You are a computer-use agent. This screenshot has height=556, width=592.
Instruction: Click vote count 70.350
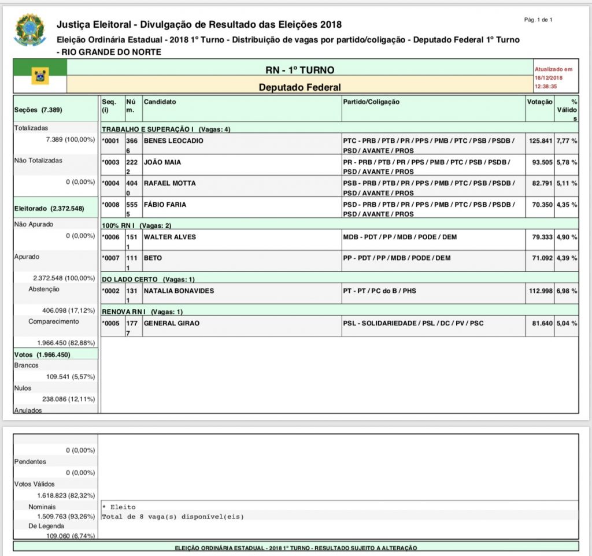pyautogui.click(x=542, y=205)
